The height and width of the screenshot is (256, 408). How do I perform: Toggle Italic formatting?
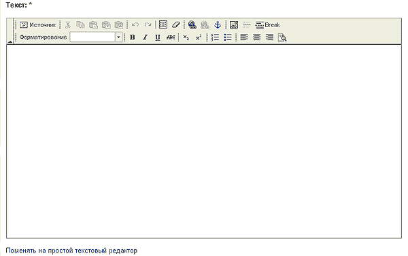click(145, 37)
